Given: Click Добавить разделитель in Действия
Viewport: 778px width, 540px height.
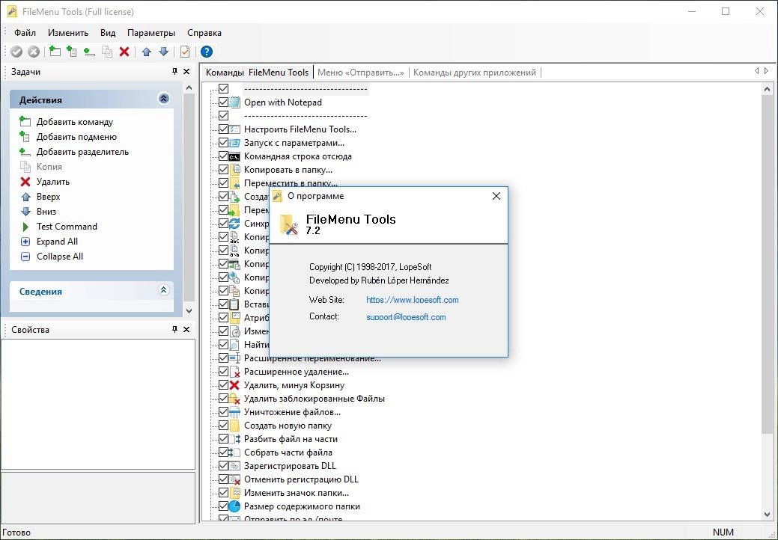Looking at the screenshot, I should 82,152.
